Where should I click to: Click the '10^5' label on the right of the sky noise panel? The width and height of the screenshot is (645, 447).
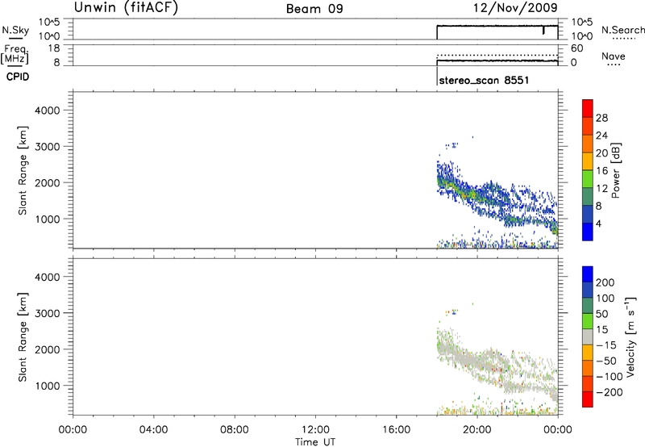click(x=582, y=22)
